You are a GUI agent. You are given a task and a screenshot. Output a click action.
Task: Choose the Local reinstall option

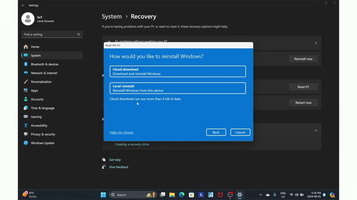pos(178,88)
